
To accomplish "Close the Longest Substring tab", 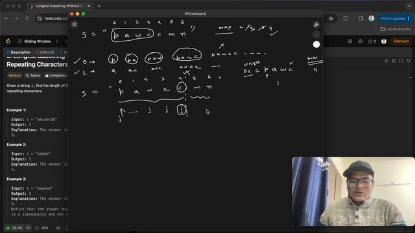I will coord(89,6).
